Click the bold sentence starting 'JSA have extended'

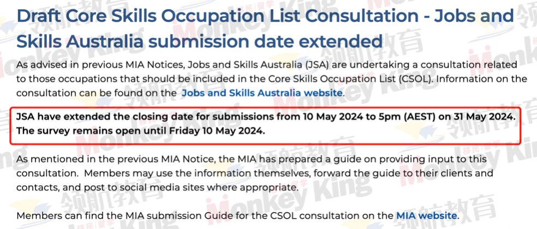(x=266, y=117)
